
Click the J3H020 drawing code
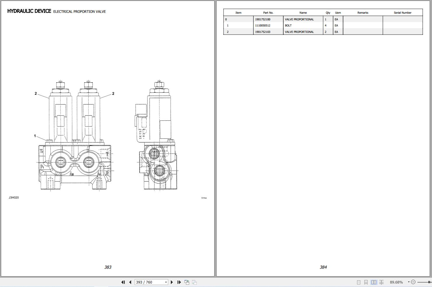14,198
